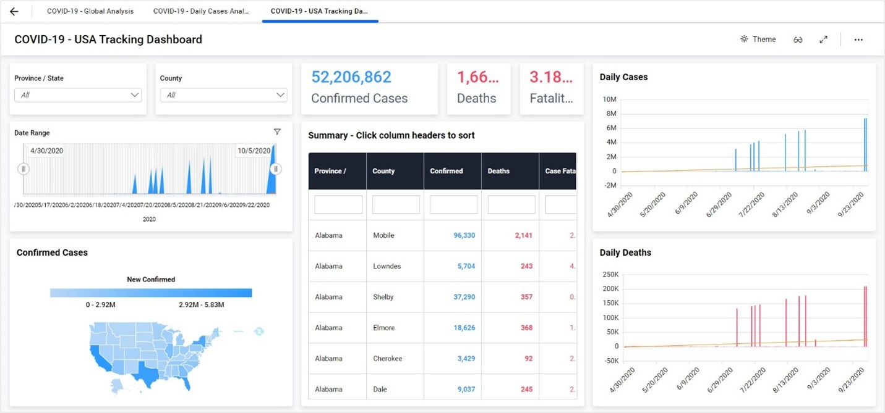Viewport: 885px width, 413px height.
Task: Click the zoom-out minus icon on the map
Action: click(x=239, y=332)
